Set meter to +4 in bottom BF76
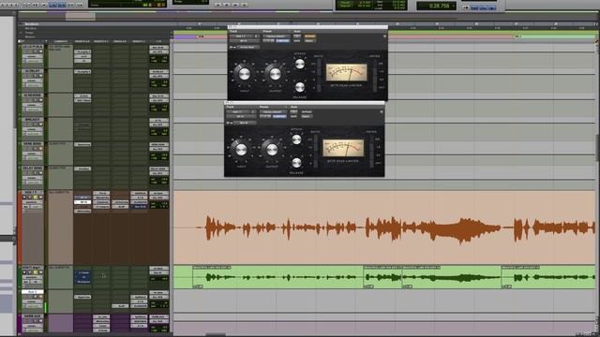The width and height of the screenshot is (600, 337). pos(378,154)
